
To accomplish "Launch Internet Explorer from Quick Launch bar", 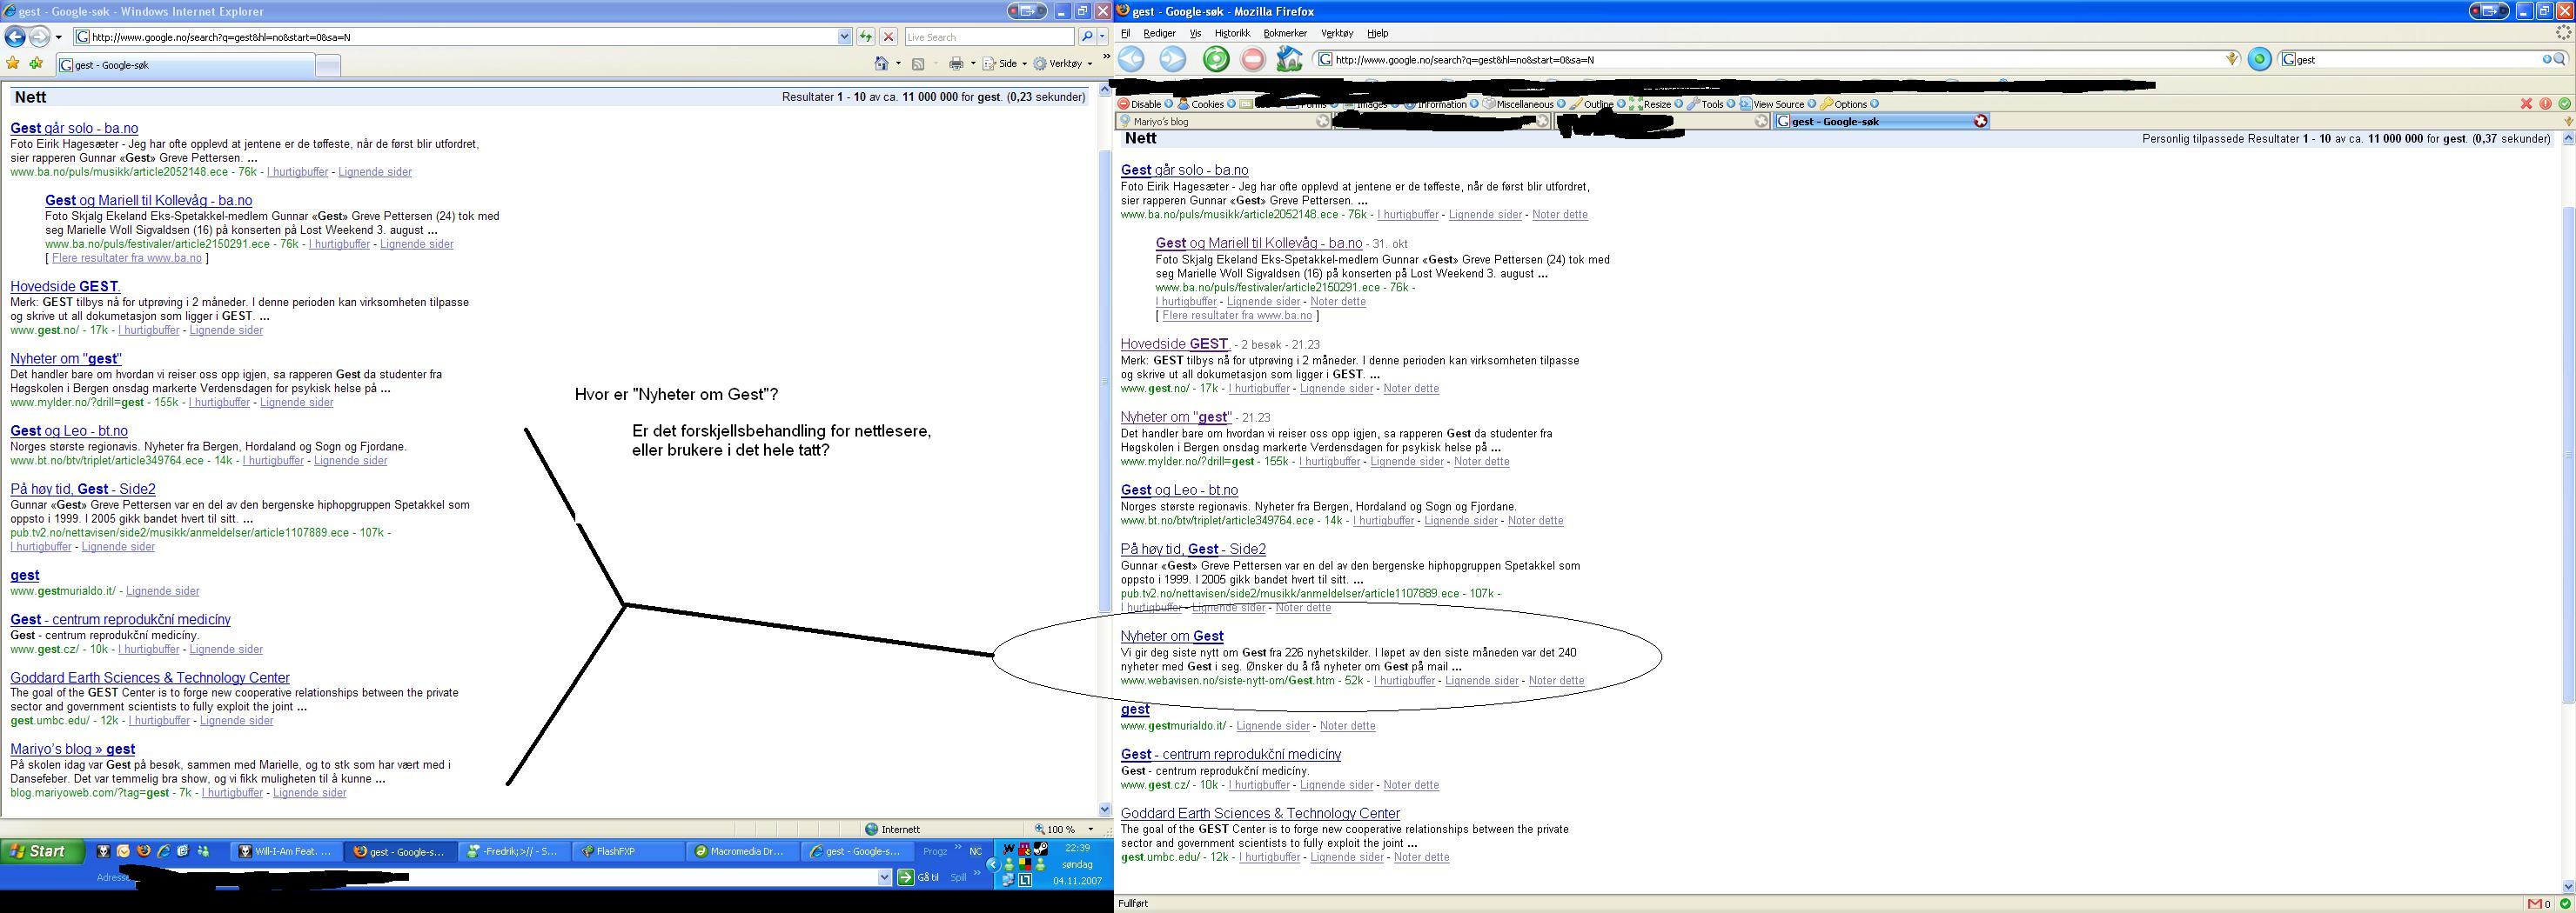I will [x=163, y=851].
